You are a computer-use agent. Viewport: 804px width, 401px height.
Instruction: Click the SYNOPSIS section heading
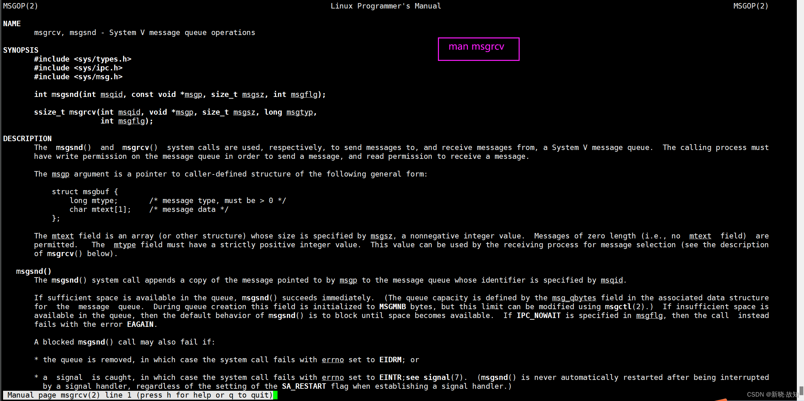pos(20,50)
